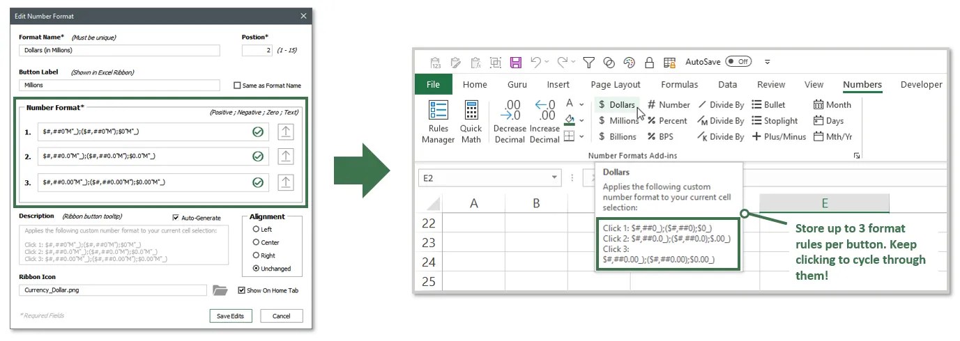Open the Redo history dropdown arrow
The image size is (960, 341).
[x=573, y=62]
